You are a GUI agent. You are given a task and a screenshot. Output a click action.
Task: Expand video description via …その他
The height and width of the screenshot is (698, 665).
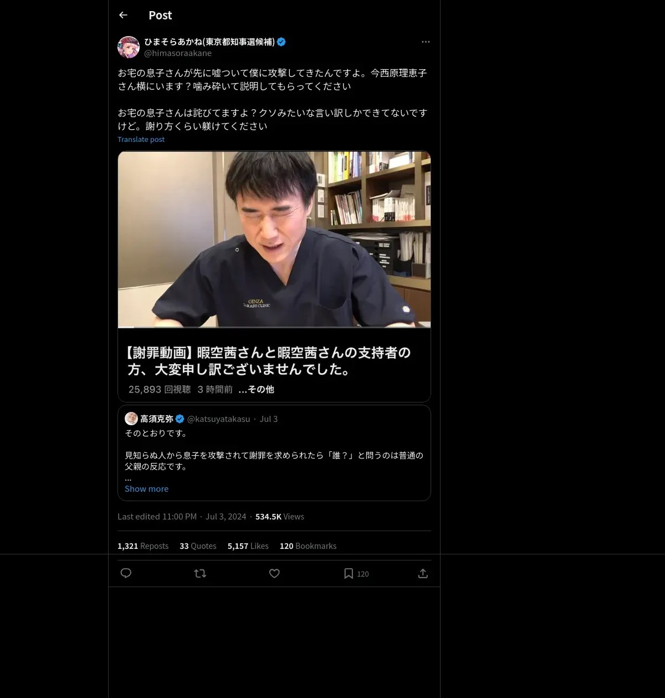pos(256,389)
